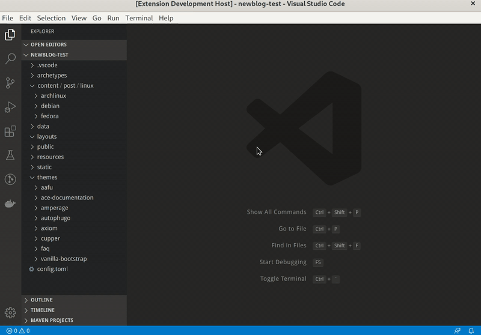Open the Git graph circular icon

[x=10, y=180]
